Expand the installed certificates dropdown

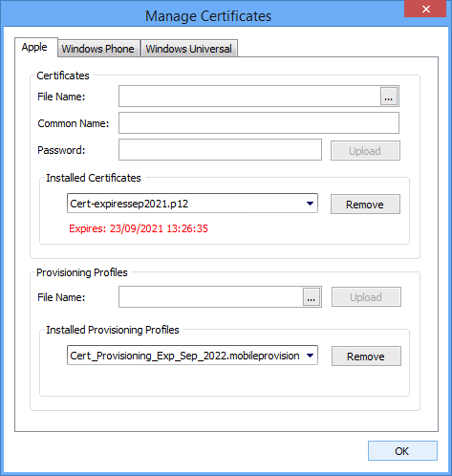click(x=310, y=204)
